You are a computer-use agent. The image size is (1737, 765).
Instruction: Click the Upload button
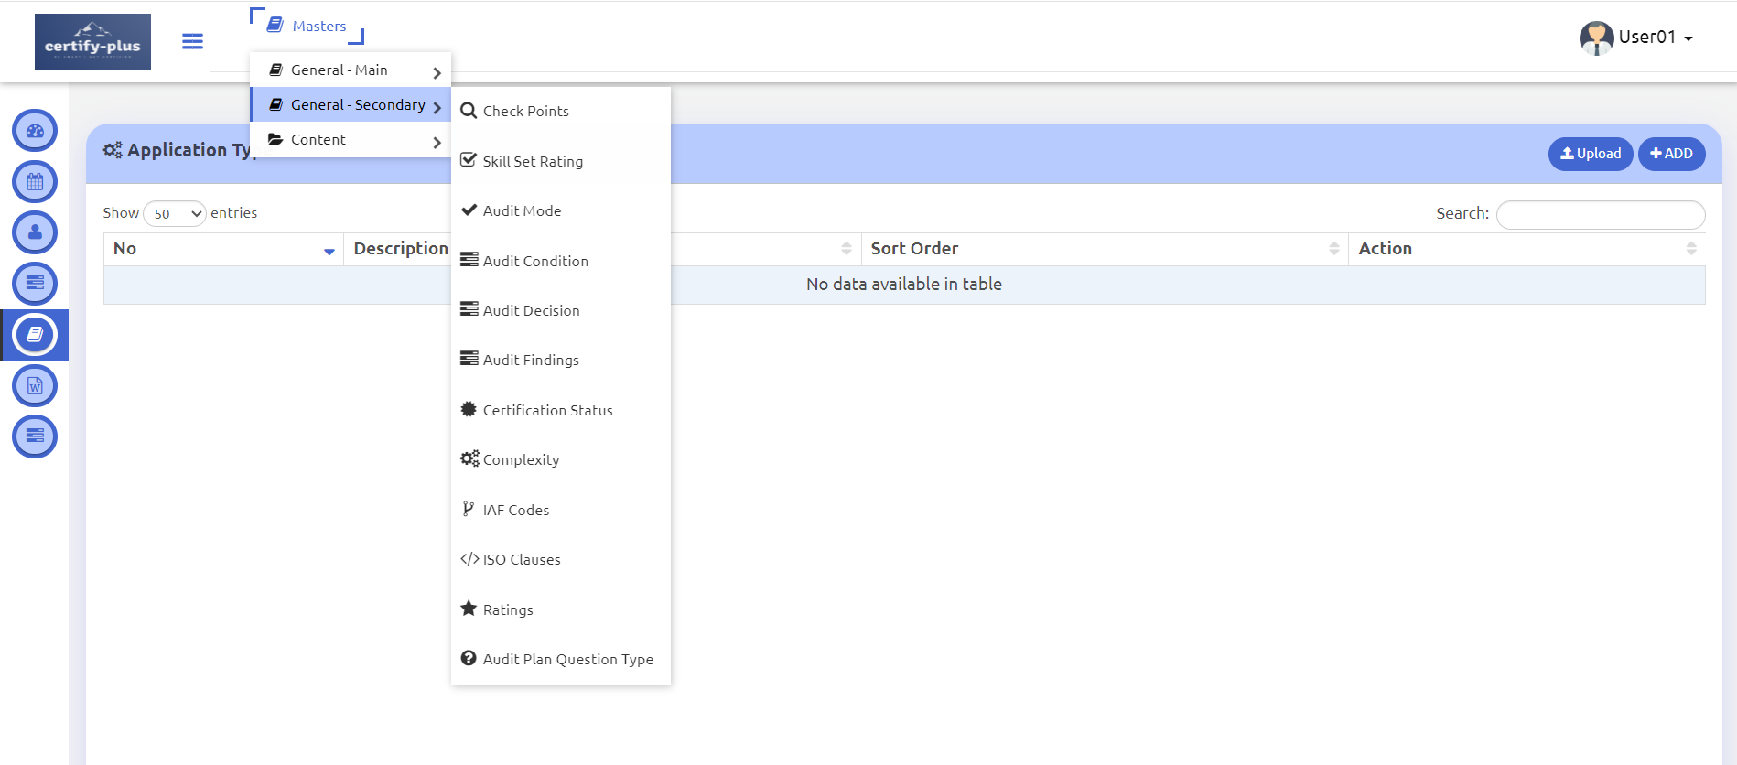[x=1590, y=154]
